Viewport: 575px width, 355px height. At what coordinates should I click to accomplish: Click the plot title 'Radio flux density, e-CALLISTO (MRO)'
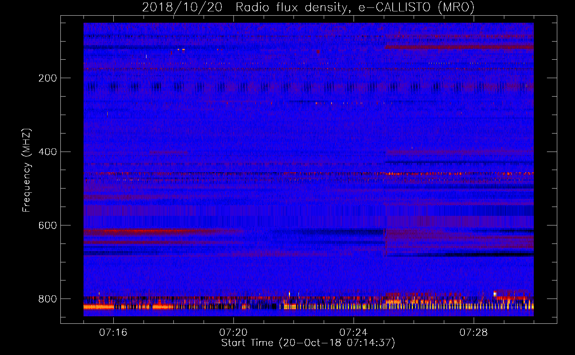(355, 7)
